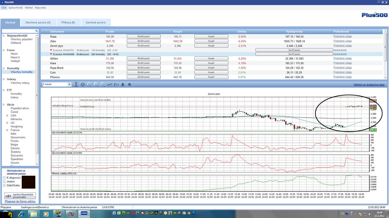Expand the Francie tree node

(7, 130)
